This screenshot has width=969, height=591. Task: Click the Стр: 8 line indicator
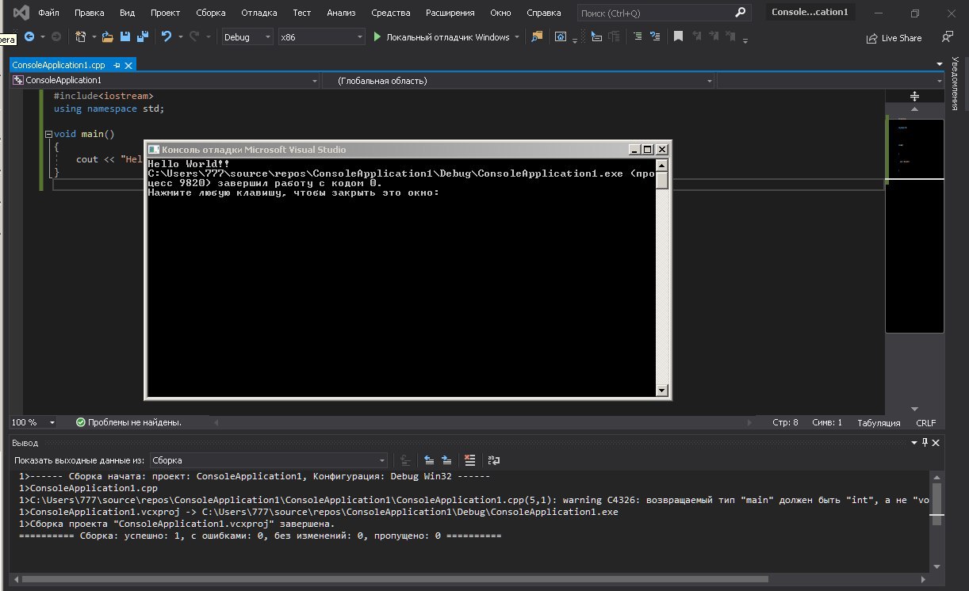coord(785,422)
